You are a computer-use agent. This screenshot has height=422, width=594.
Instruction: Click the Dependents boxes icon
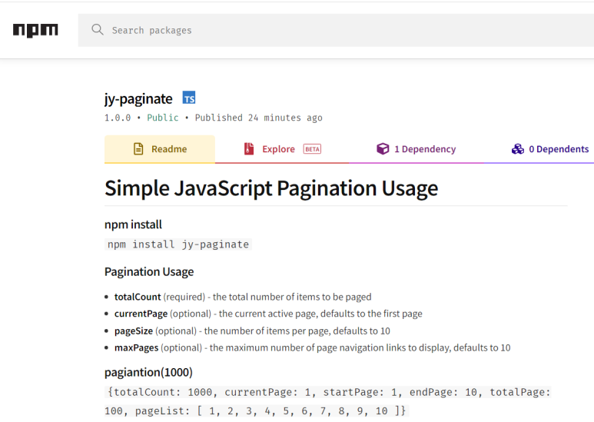point(518,149)
